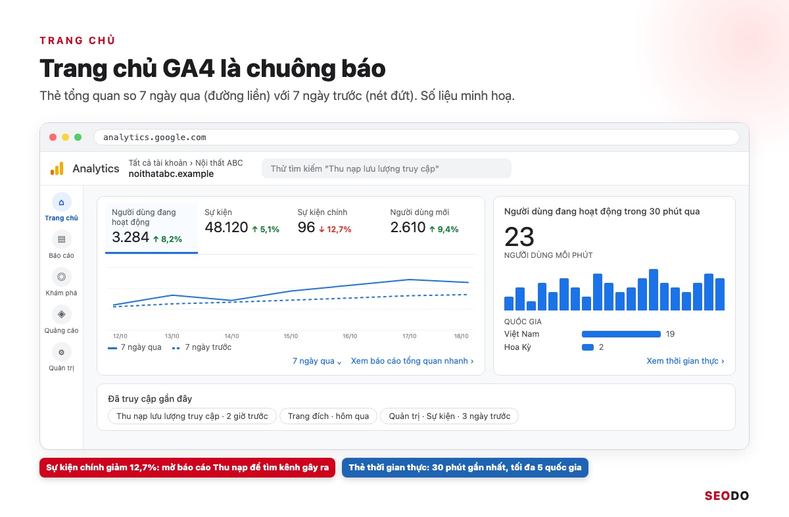Click the 48.120 events value
The width and height of the screenshot is (789, 517).
tap(226, 228)
